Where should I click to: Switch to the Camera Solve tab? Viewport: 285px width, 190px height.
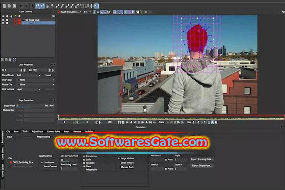tap(53, 131)
